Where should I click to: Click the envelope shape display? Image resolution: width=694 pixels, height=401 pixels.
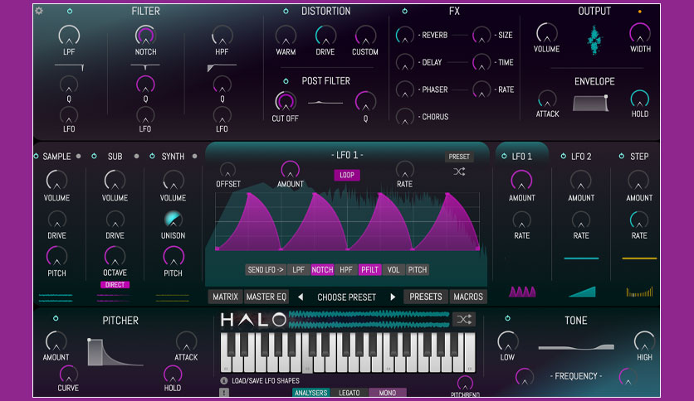point(590,103)
